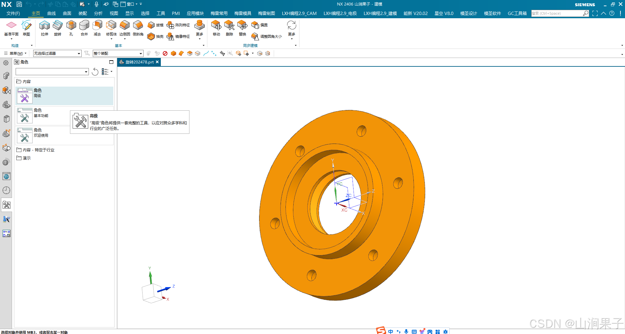625x334 pixels.
Task: Open the settings gear in the resource bar
Action: coord(6,63)
